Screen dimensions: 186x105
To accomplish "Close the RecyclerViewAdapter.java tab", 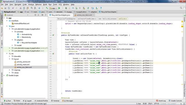I will (72, 15).
